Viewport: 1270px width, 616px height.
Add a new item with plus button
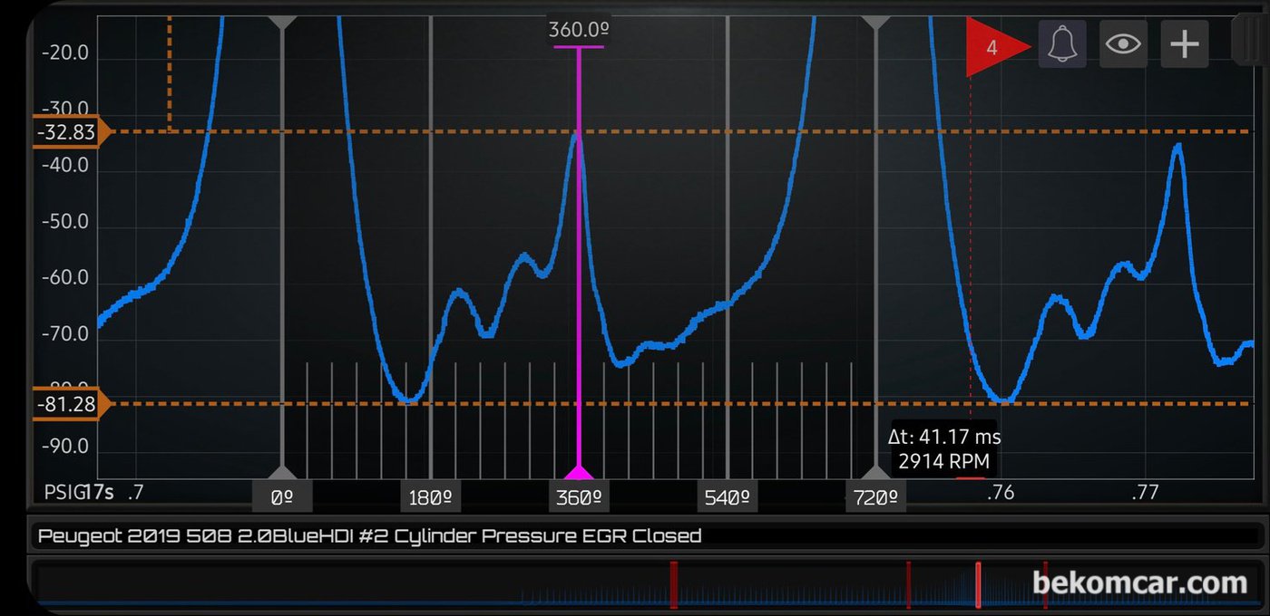pyautogui.click(x=1185, y=44)
